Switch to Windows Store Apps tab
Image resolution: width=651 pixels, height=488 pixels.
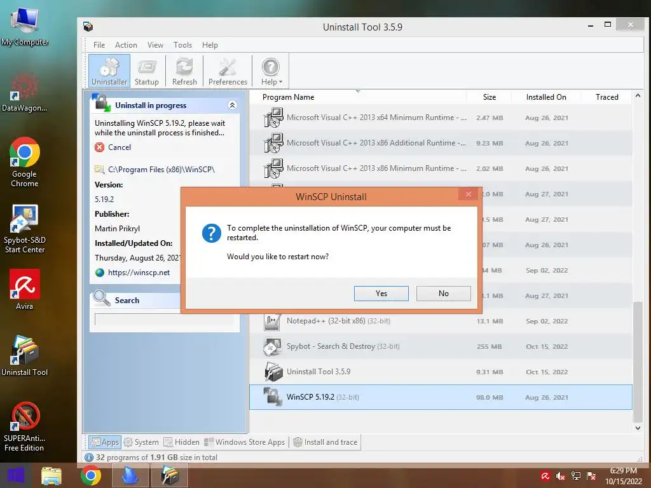(245, 442)
